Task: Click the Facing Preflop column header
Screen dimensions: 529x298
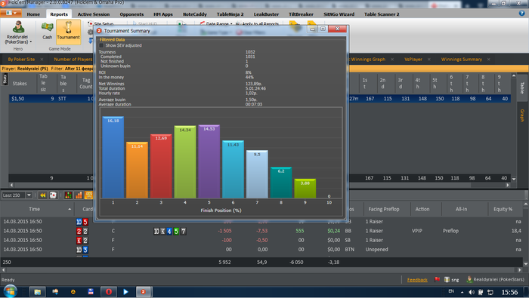Action: pyautogui.click(x=384, y=209)
